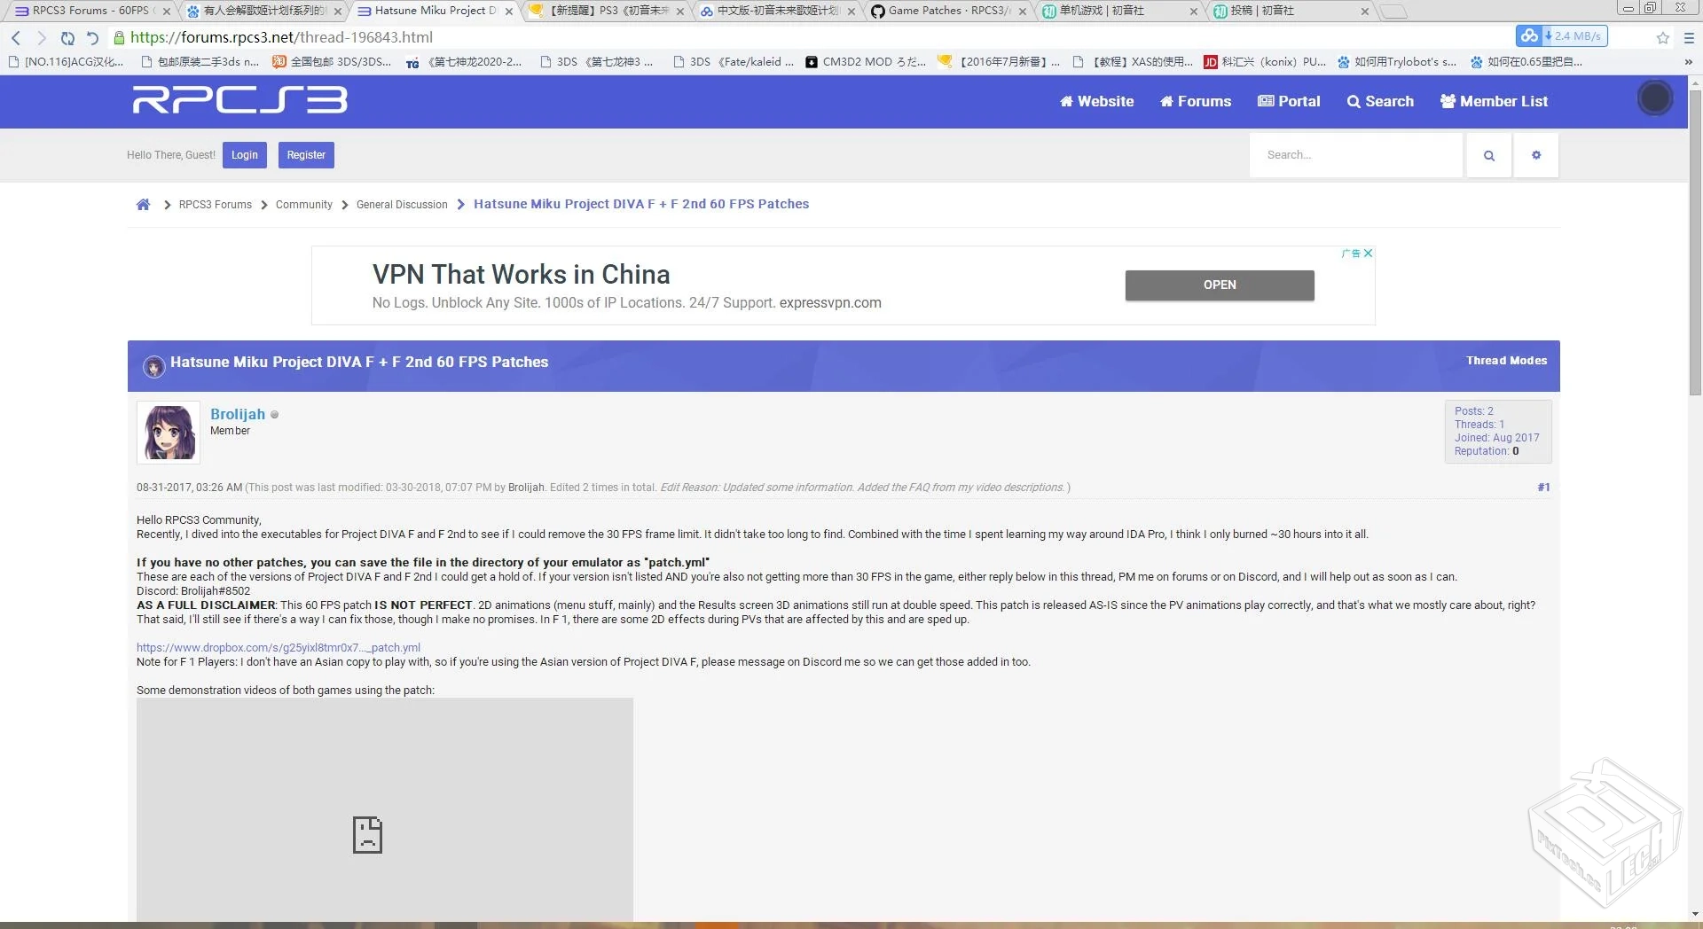Click the RPCS3 logo
The height and width of the screenshot is (929, 1703).
(239, 100)
